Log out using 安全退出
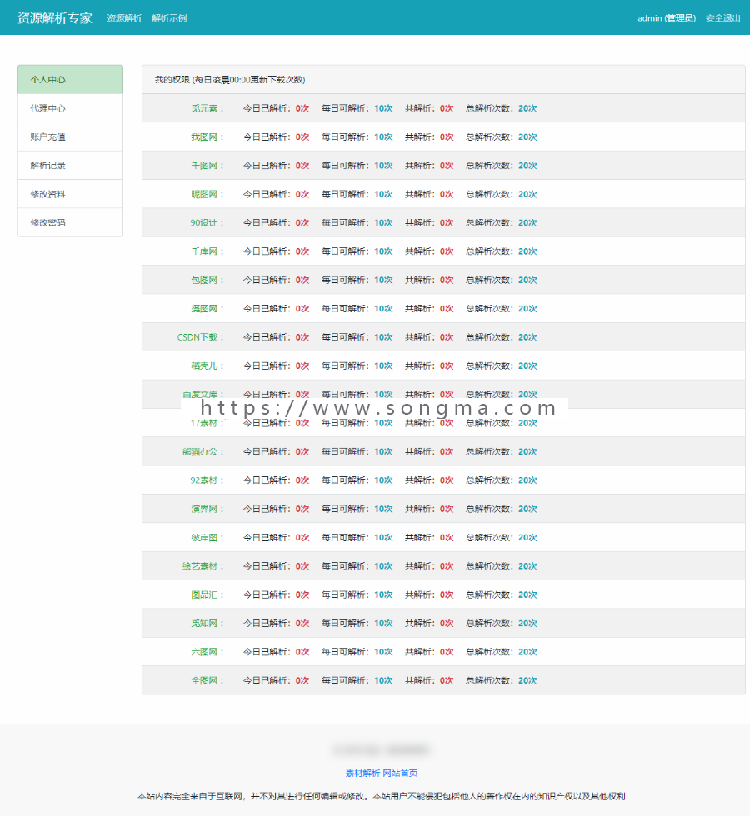Viewport: 750px width, 816px height. tap(723, 18)
